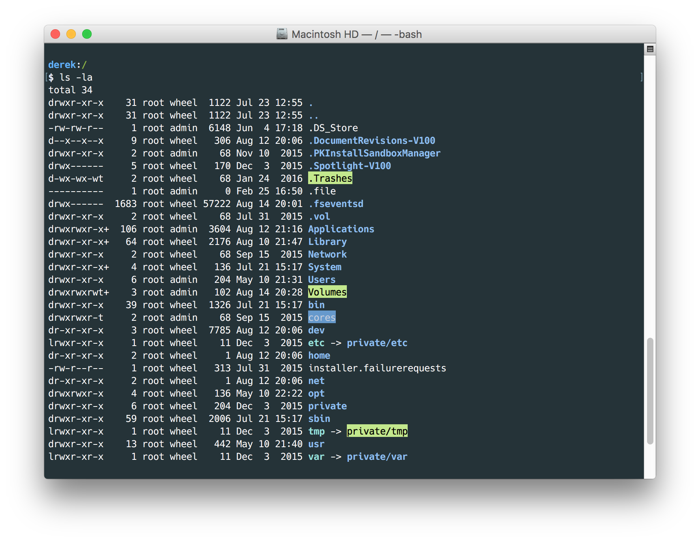Click the 'opt' directory name

[316, 393]
